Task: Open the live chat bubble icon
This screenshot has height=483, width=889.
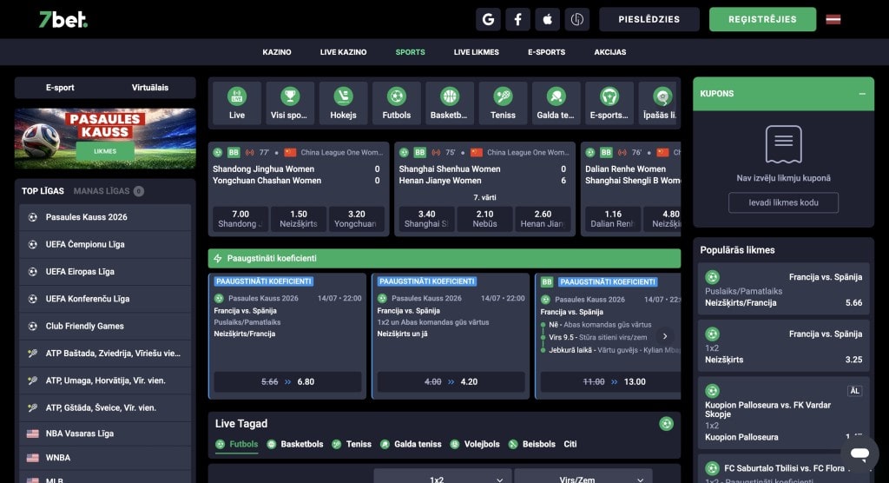Action: tap(859, 453)
